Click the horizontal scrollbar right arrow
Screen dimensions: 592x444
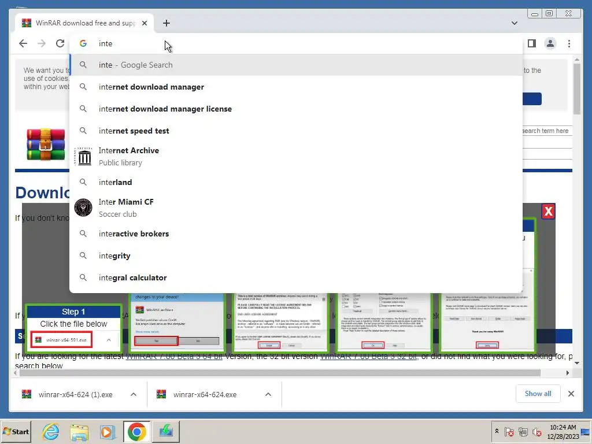tap(568, 373)
